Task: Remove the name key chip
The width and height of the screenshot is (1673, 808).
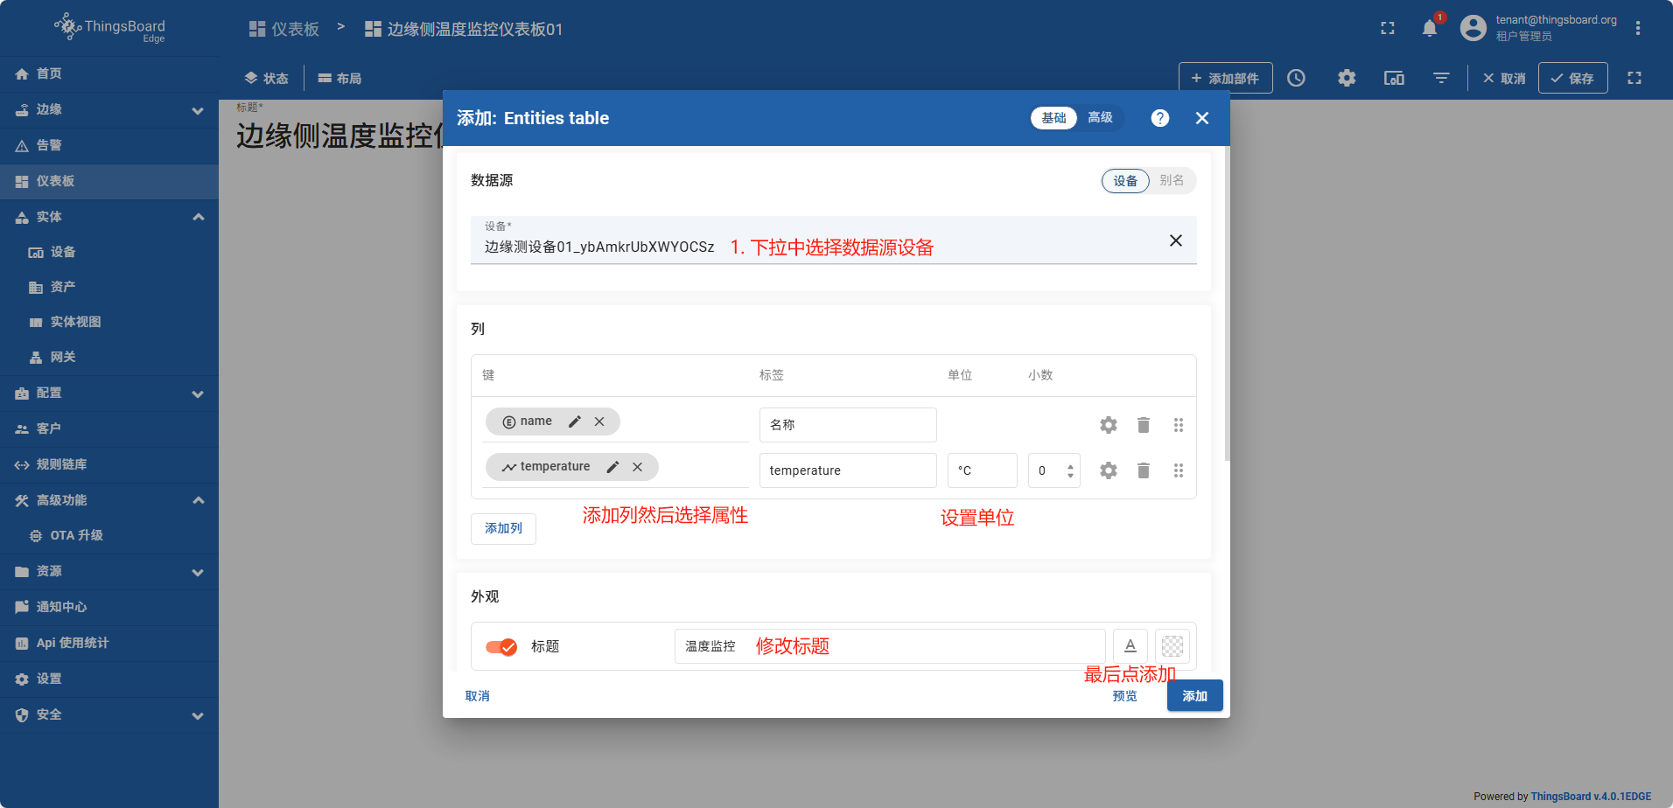Action: (599, 421)
